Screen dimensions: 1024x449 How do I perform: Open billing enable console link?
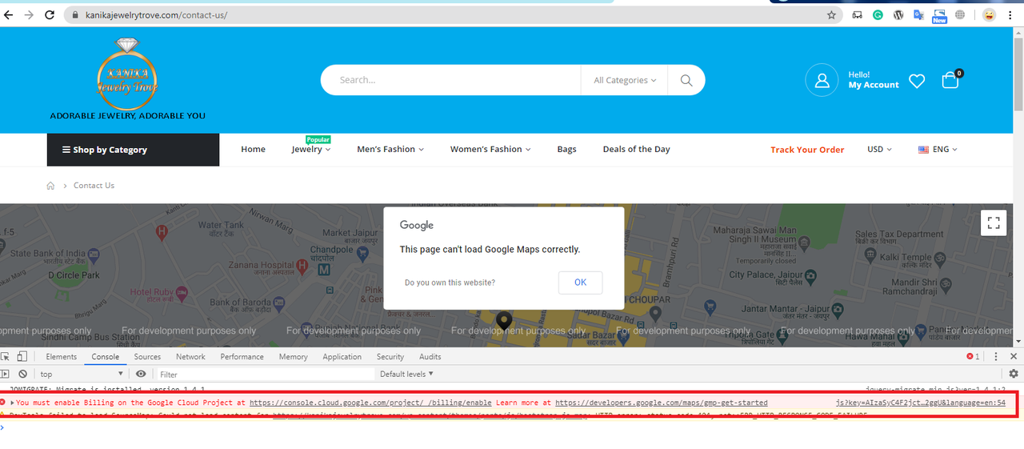370,403
